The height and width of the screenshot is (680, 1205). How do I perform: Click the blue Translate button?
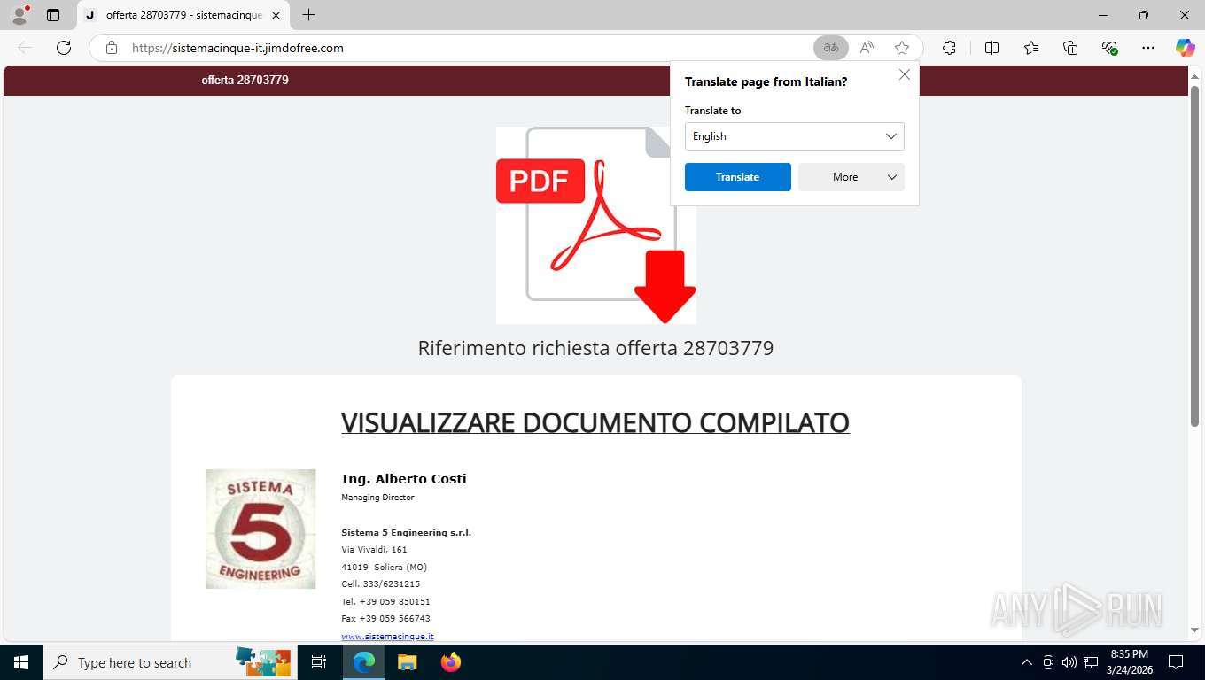click(x=738, y=177)
